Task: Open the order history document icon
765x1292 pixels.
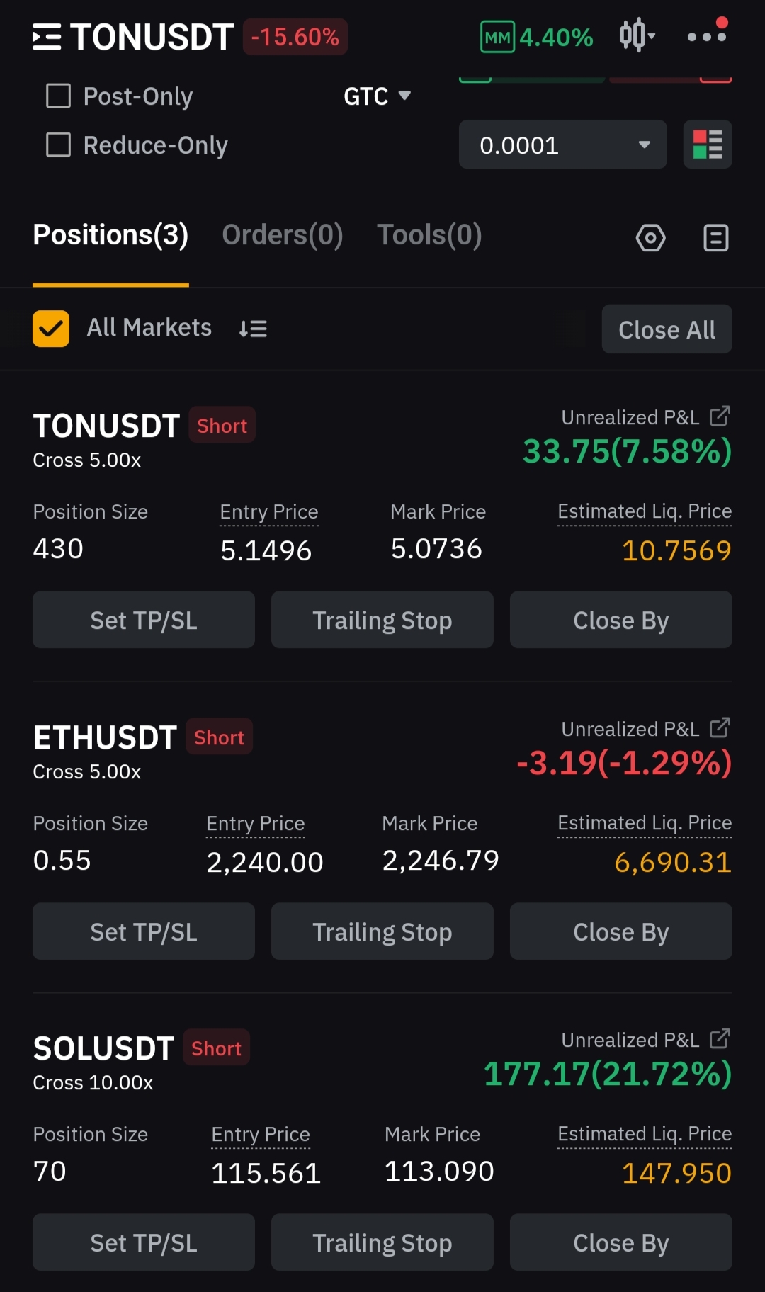Action: [x=716, y=238]
